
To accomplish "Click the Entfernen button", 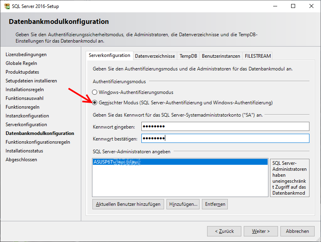I will pyautogui.click(x=215, y=204).
